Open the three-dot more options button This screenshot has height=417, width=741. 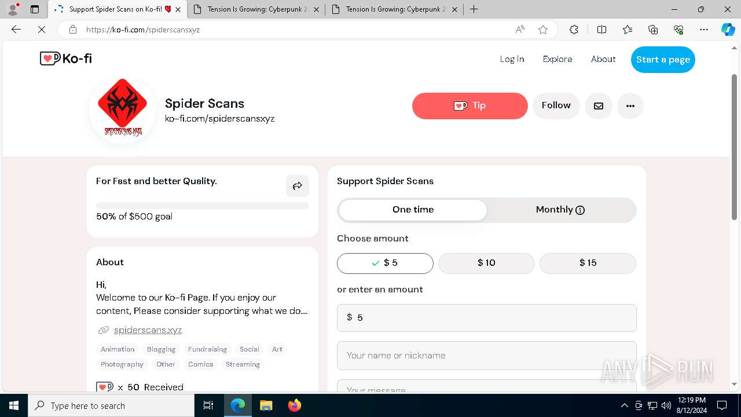point(630,106)
